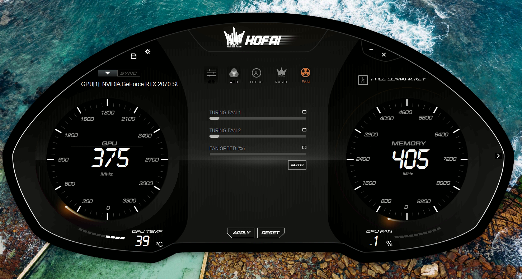Expand side panel with right arrow
Image resolution: width=522 pixels, height=279 pixels.
click(498, 156)
